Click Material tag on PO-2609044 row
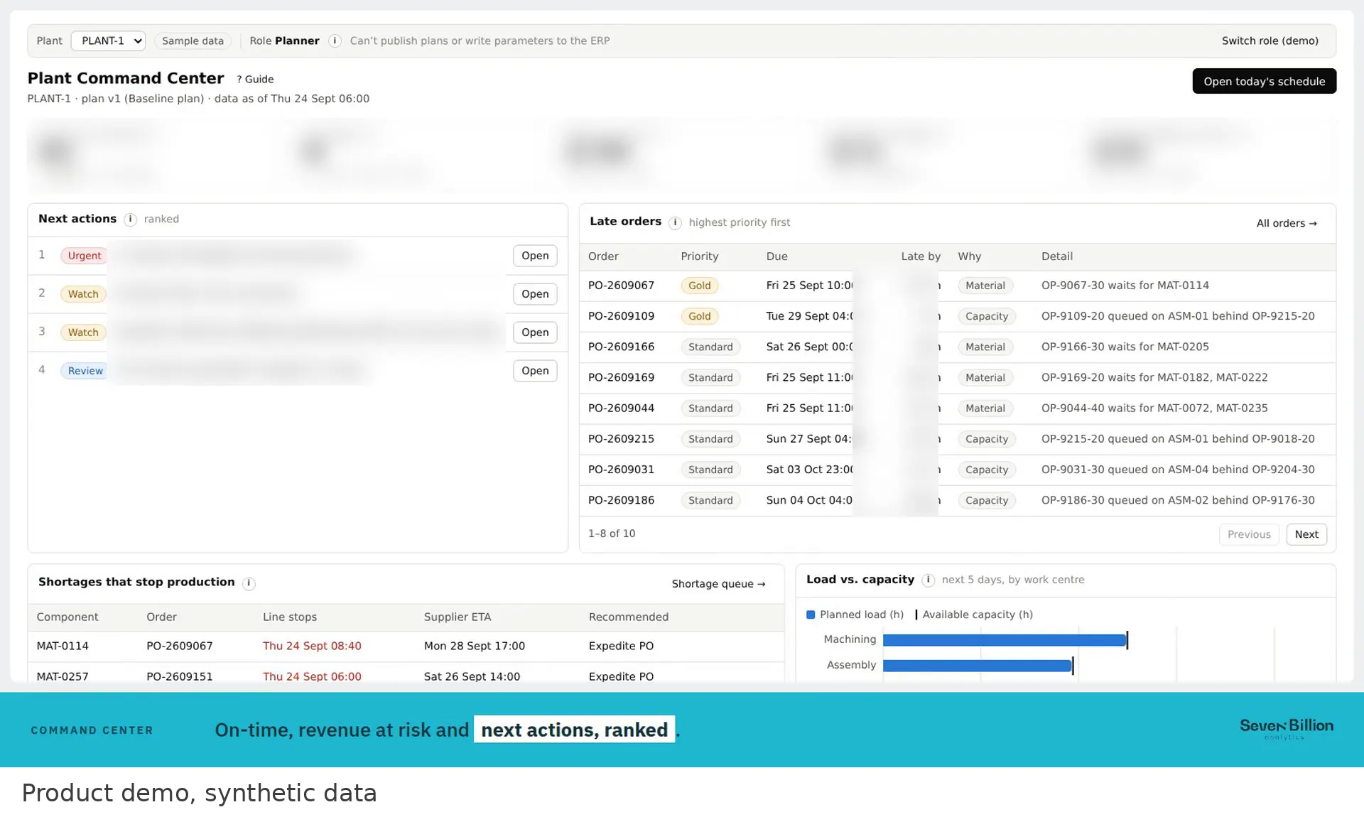 985,408
